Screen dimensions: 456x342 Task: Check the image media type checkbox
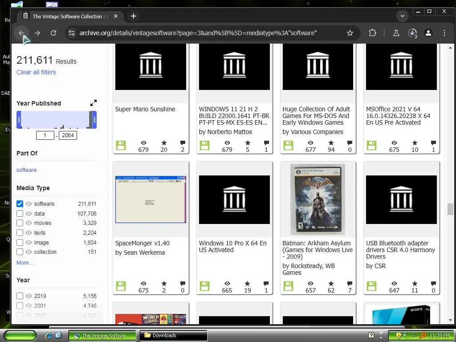point(20,242)
